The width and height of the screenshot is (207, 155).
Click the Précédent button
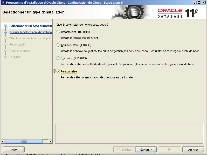[124, 150]
